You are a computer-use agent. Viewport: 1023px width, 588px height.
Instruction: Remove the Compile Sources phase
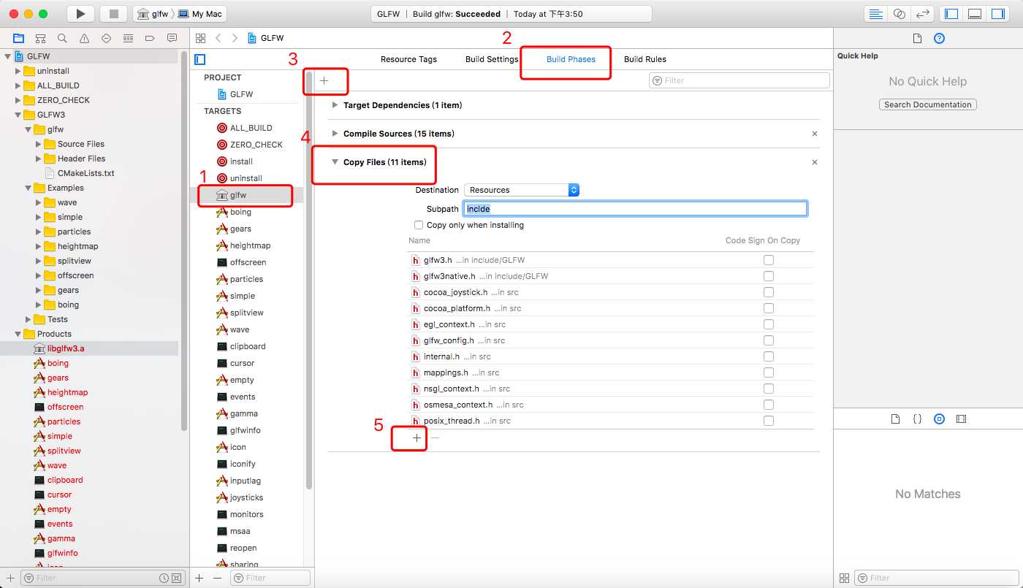pyautogui.click(x=815, y=134)
